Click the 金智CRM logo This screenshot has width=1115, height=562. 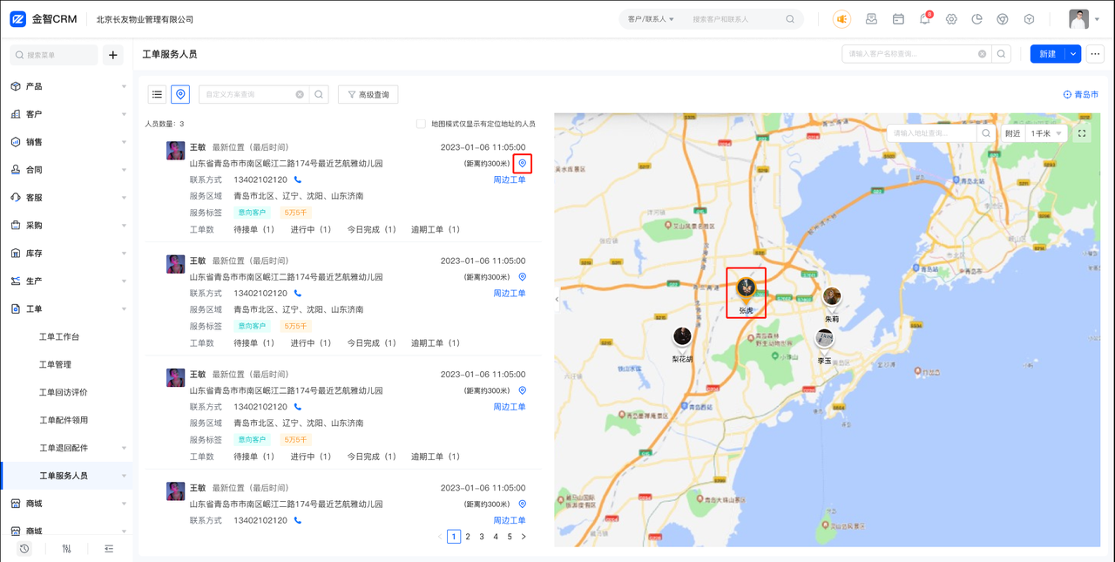pyautogui.click(x=44, y=19)
